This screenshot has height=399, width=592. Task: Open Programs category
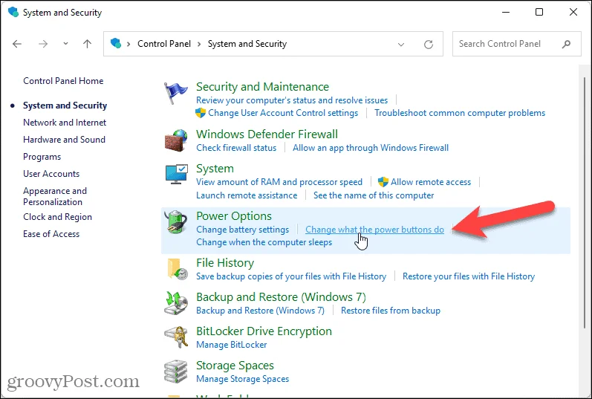(42, 157)
